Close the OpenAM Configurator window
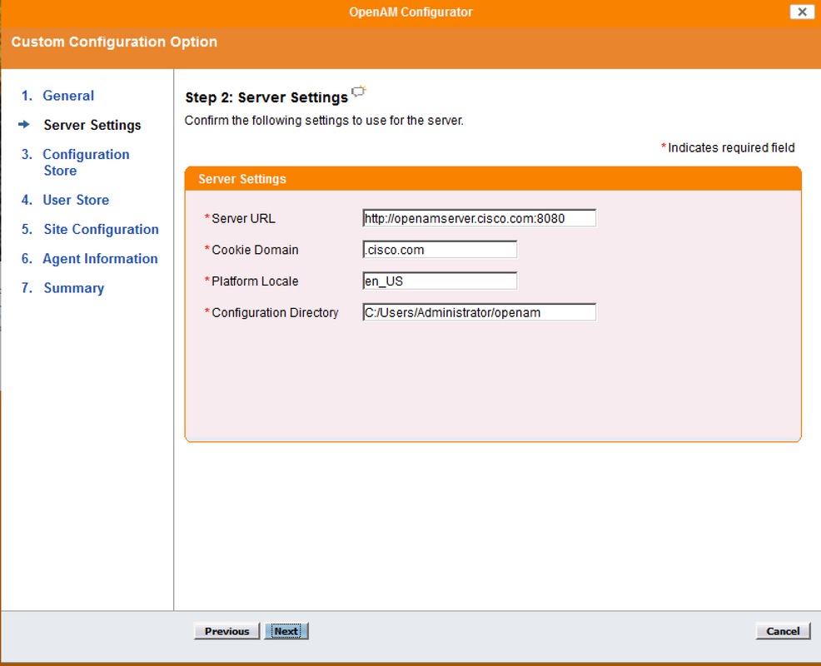821x666 pixels. tap(801, 12)
